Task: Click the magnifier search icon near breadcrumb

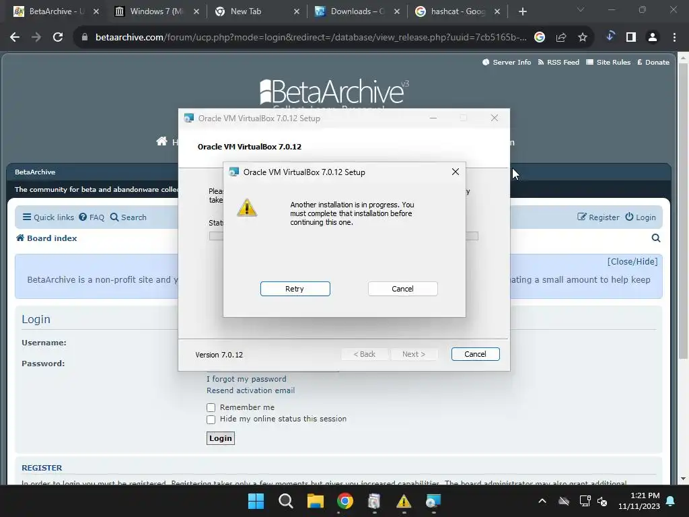Action: pyautogui.click(x=655, y=238)
